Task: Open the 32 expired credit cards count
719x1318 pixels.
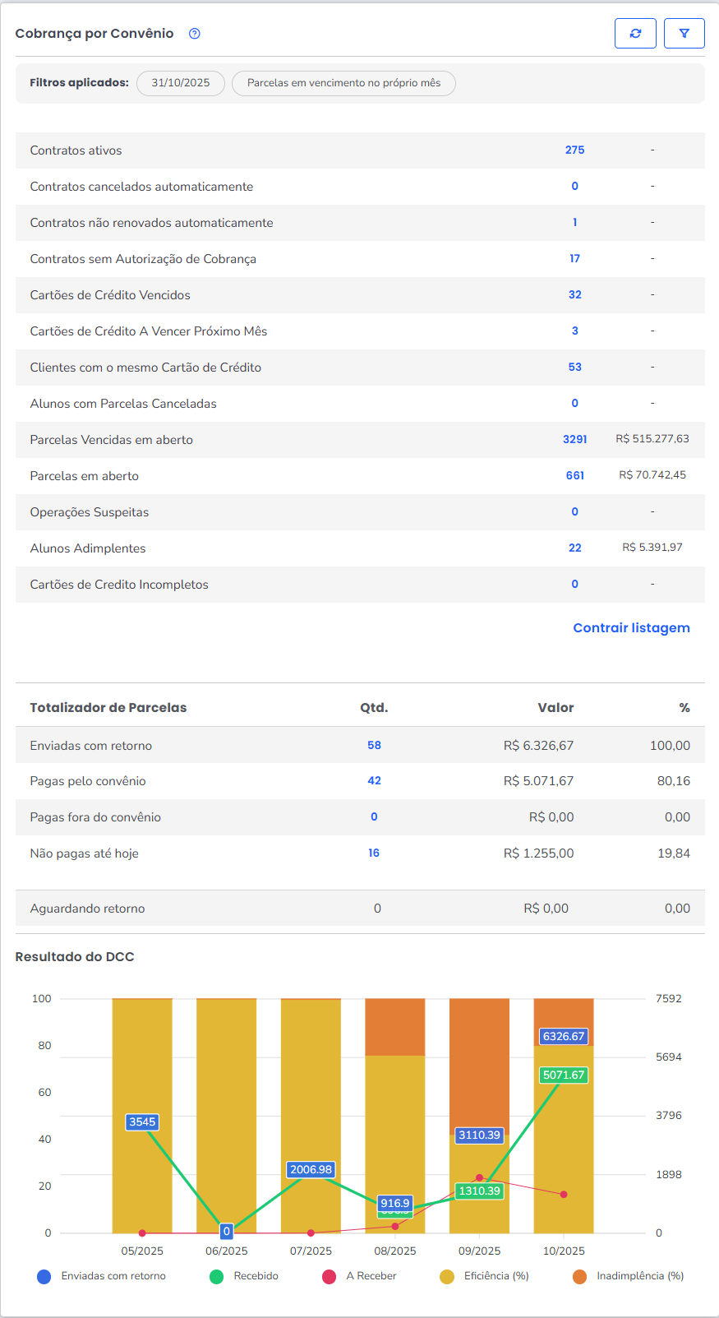Action: 574,295
